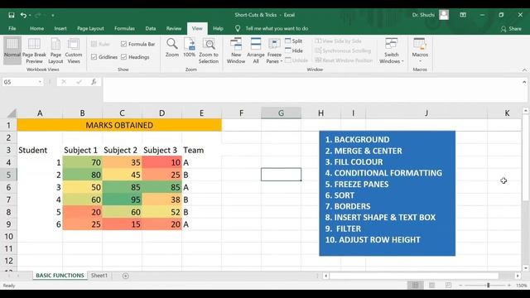This screenshot has height=298, width=530.
Task: Click the Undo arrow icon
Action: (x=23, y=15)
